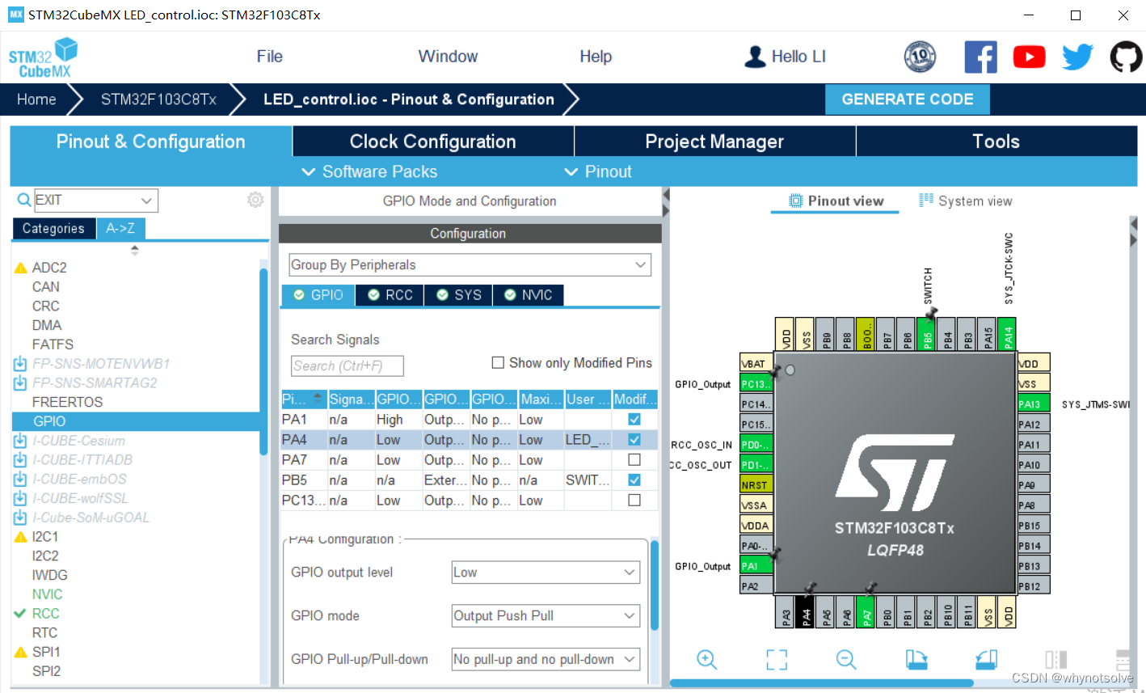Zoom in on the pinout view
The height and width of the screenshot is (693, 1146).
pyautogui.click(x=707, y=659)
